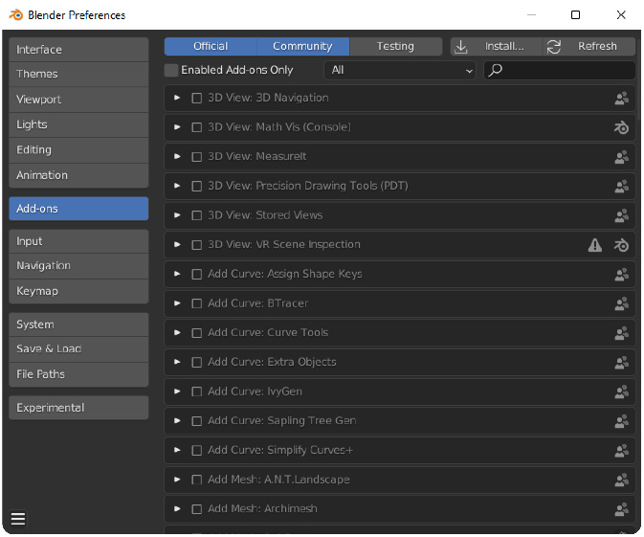Image resolution: width=644 pixels, height=537 pixels.
Task: Enable the MeasureIt add-on checkbox
Action: (197, 157)
